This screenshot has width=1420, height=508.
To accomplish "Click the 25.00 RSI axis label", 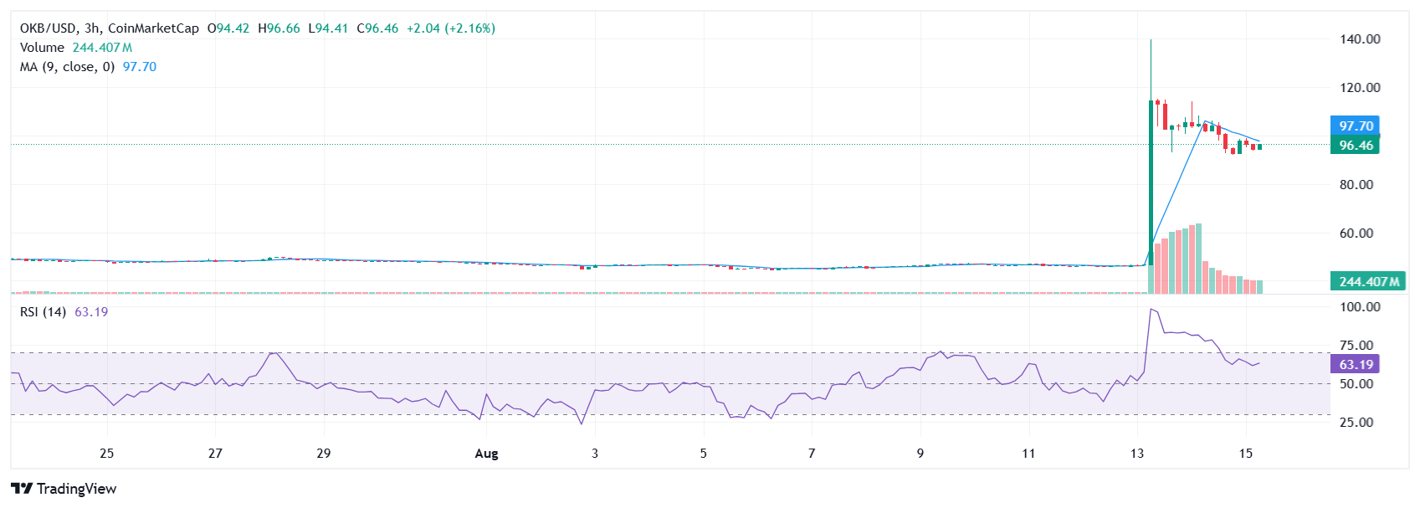I will click(x=1356, y=423).
